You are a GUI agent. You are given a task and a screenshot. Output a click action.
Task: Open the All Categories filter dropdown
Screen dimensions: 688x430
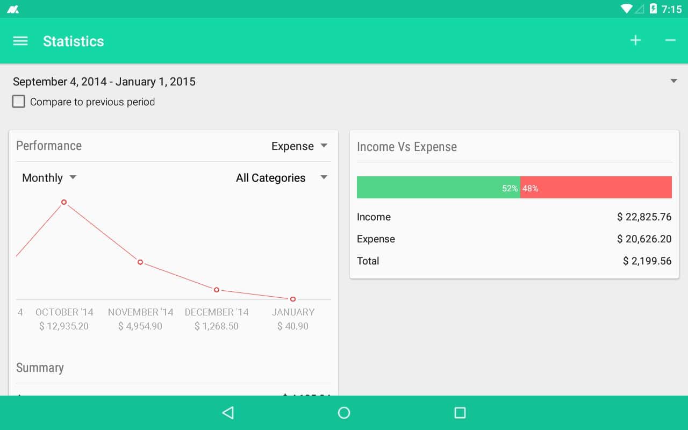pyautogui.click(x=282, y=178)
